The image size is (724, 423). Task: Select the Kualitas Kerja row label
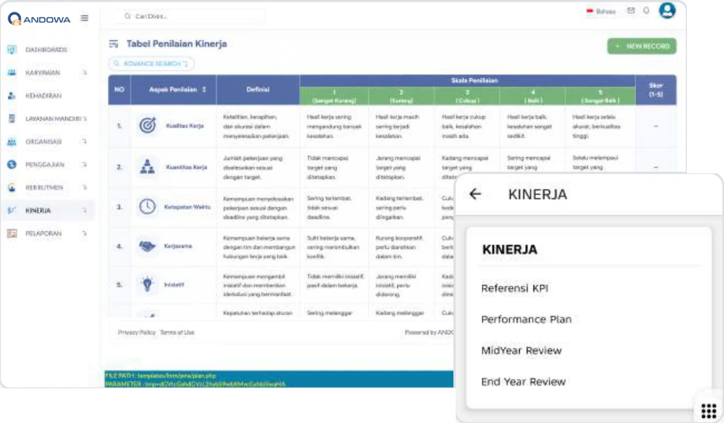[185, 126]
